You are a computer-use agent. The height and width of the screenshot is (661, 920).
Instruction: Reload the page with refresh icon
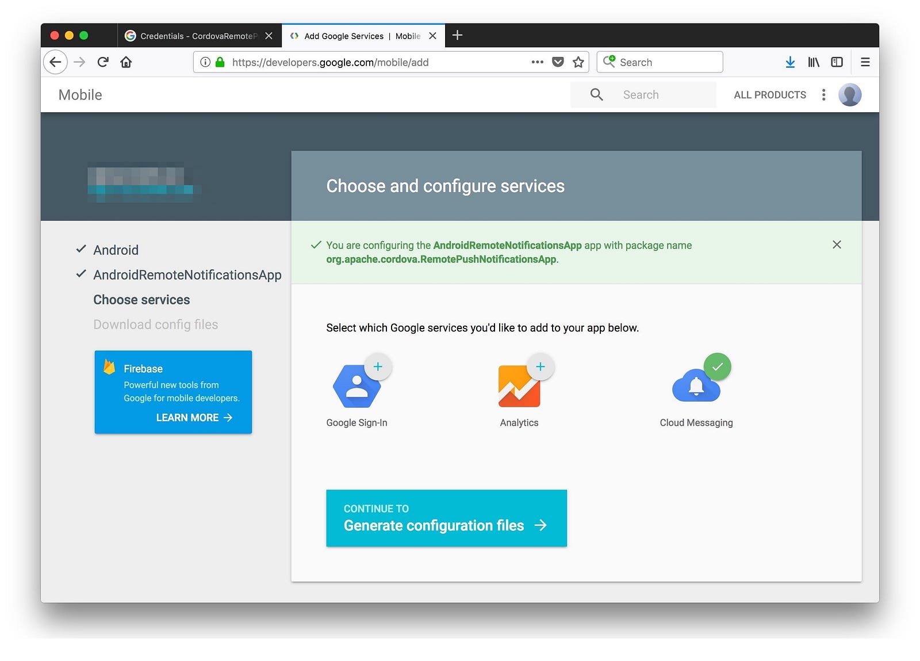(x=103, y=62)
